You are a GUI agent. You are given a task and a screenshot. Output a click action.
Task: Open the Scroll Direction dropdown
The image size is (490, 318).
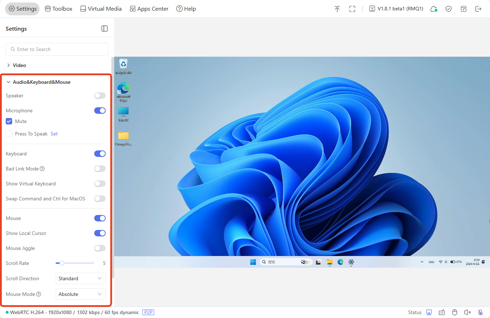(81, 278)
